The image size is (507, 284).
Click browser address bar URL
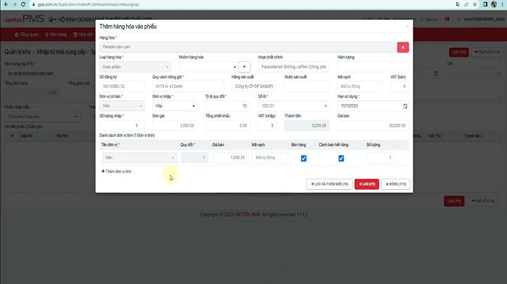point(89,4)
